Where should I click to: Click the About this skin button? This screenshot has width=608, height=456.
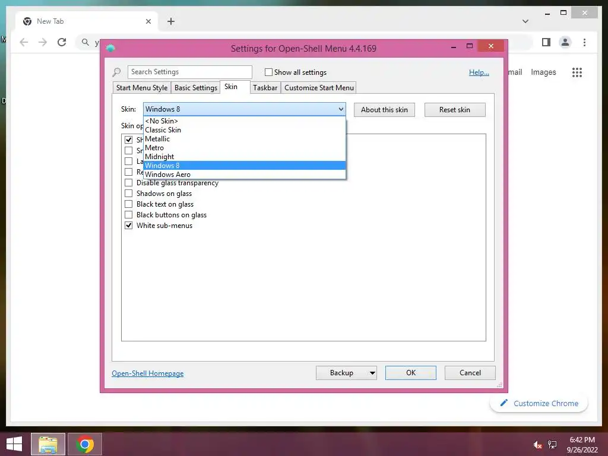[384, 110]
